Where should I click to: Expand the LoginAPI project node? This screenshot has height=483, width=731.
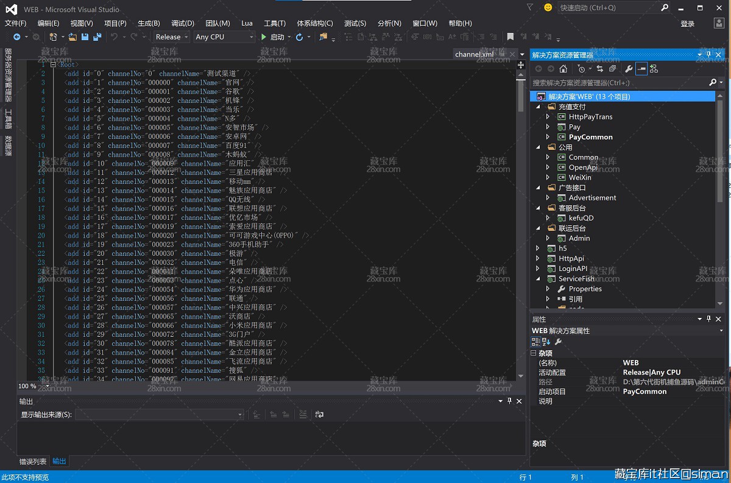(538, 269)
